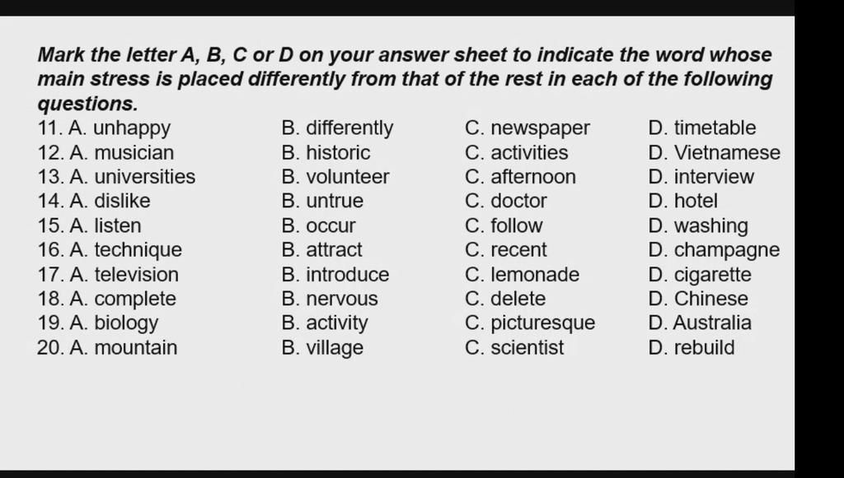Viewport: 844px width, 478px height.
Task: Click on option C. lemonade
Action: (x=522, y=275)
